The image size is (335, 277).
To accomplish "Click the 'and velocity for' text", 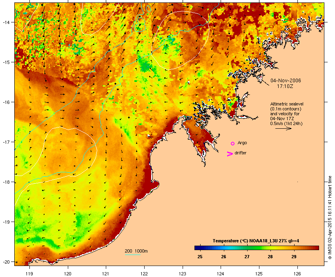I will (285, 114).
